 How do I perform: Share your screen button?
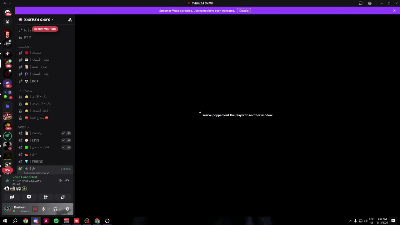pos(29,197)
